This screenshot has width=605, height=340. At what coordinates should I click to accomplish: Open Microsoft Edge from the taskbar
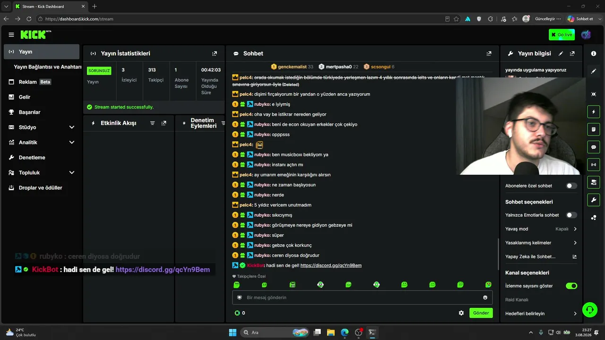(345, 332)
